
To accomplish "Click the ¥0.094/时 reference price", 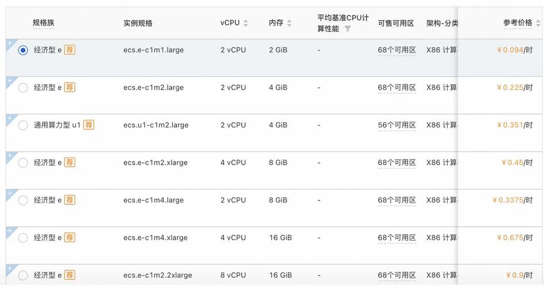I will [x=515, y=50].
